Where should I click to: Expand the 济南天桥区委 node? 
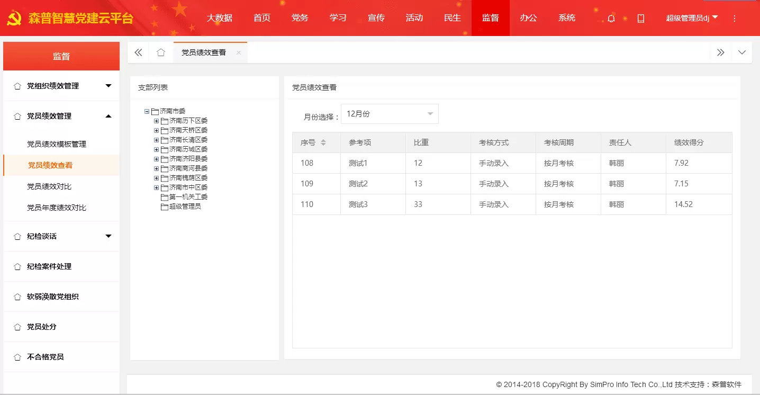click(156, 131)
